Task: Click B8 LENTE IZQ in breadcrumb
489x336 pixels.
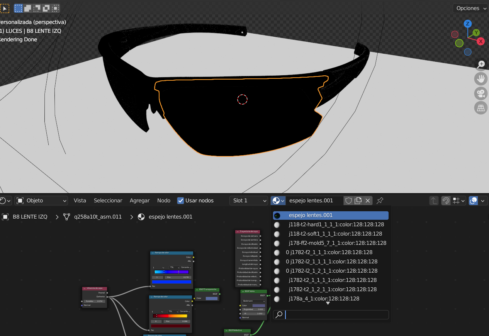Action: click(30, 217)
